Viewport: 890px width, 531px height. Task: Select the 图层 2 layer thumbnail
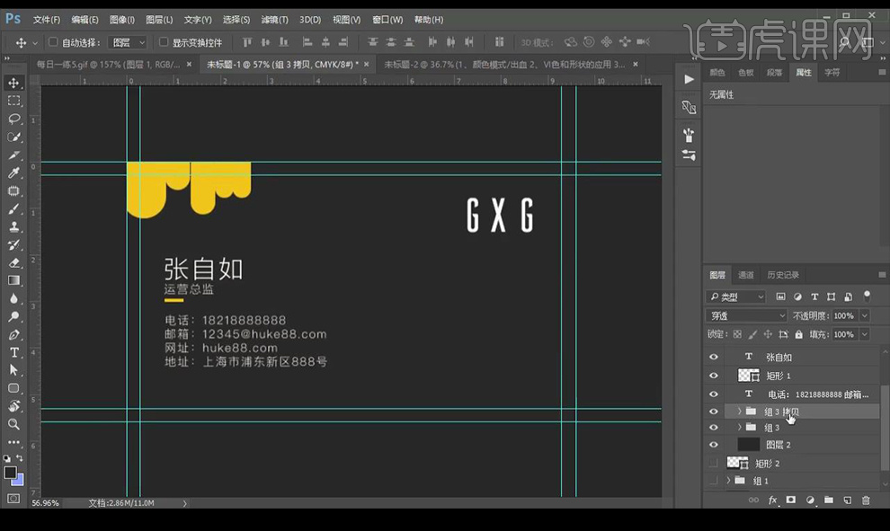[x=748, y=445]
